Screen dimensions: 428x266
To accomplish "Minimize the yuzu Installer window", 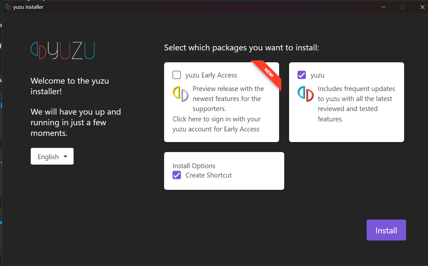I will click(383, 7).
